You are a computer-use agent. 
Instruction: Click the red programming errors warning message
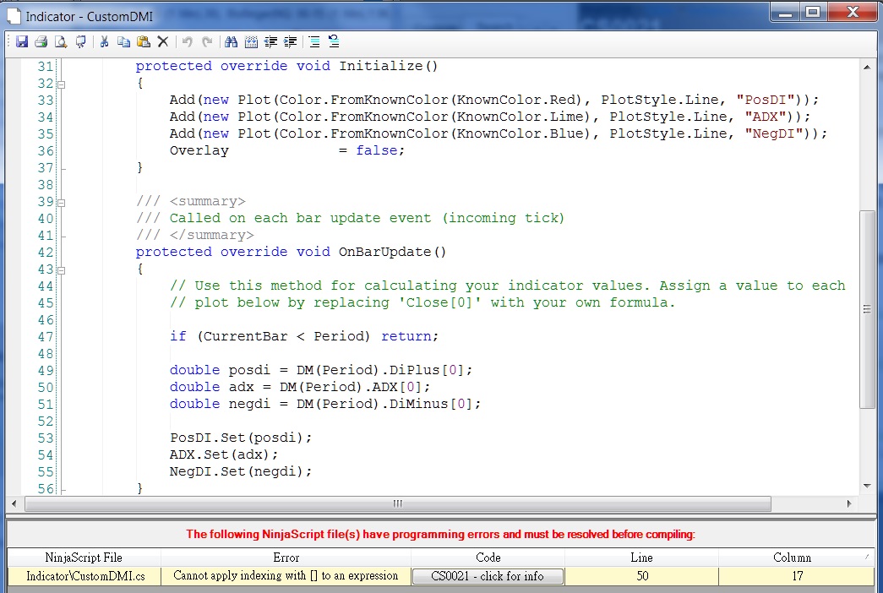tap(440, 534)
